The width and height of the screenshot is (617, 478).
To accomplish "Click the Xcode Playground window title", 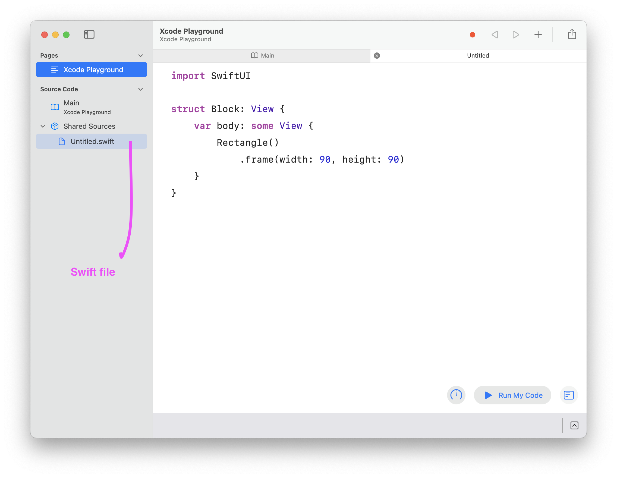I will 191,31.
